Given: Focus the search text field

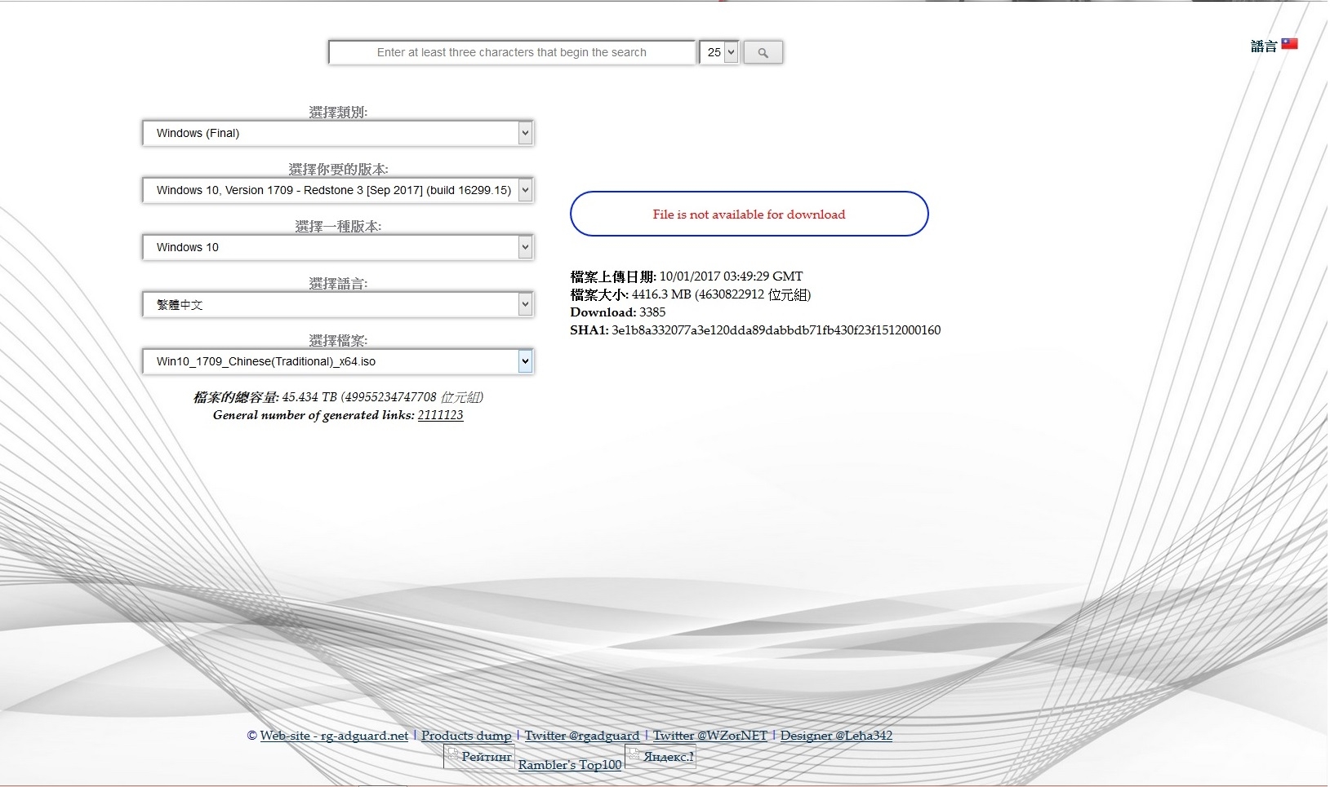Looking at the screenshot, I should click(512, 52).
